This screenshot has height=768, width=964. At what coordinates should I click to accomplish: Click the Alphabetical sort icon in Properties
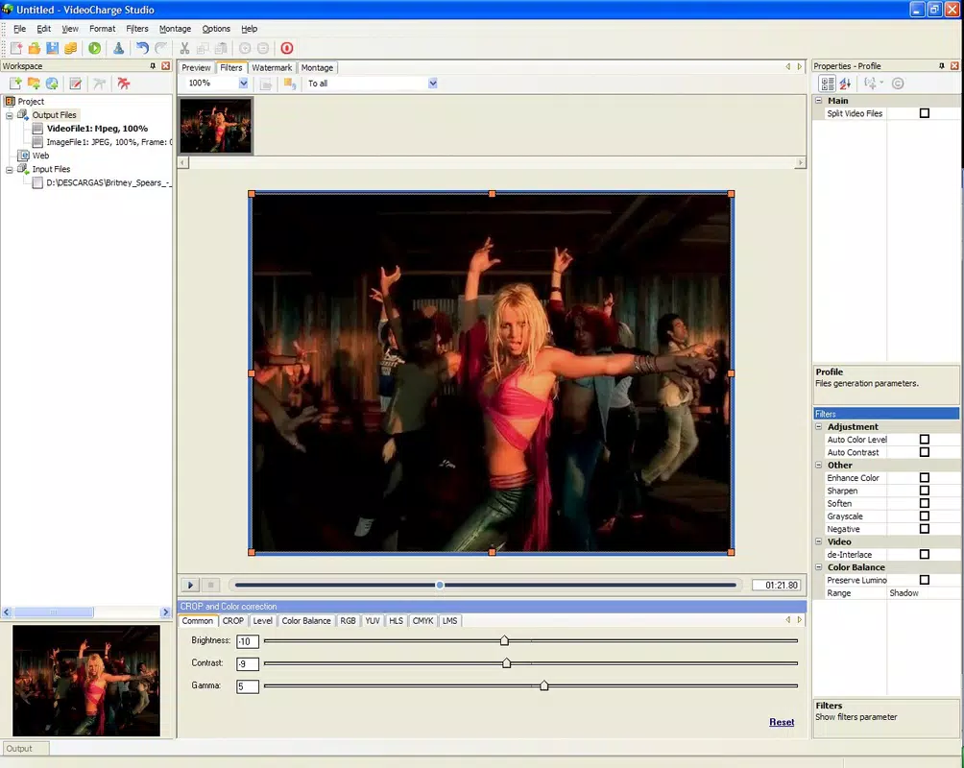[x=845, y=84]
